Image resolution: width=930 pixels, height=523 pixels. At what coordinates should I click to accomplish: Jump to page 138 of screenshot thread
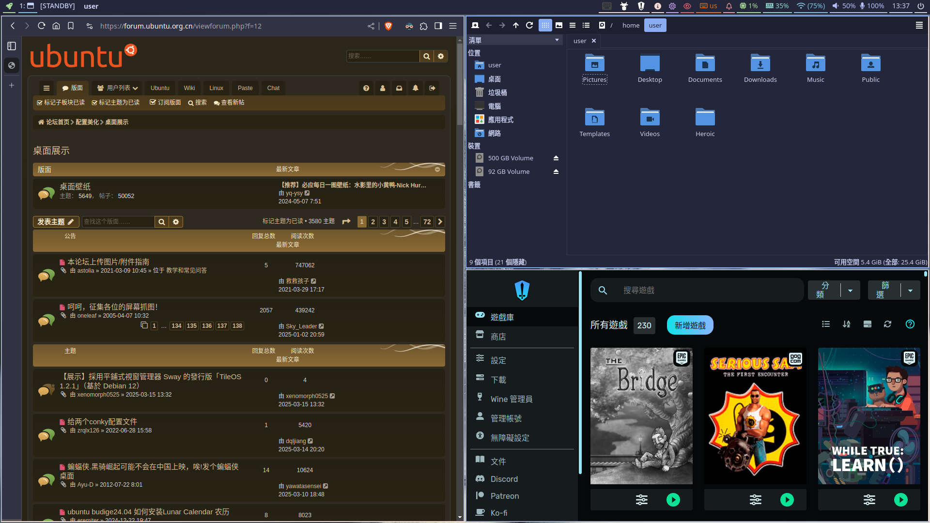pyautogui.click(x=237, y=326)
